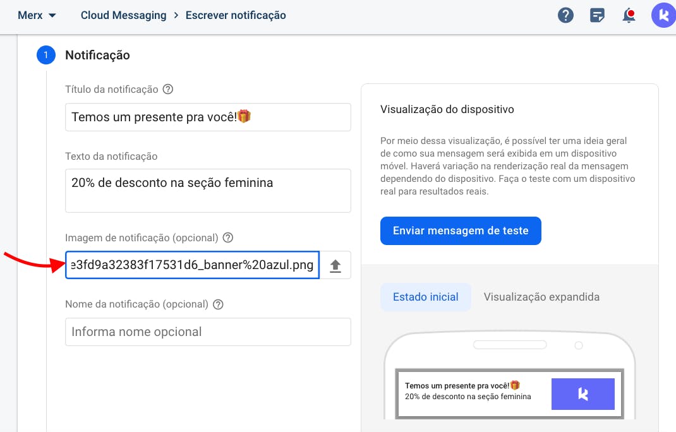Viewport: 676px width, 432px height.
Task: Click the optional notification name field
Action: [x=208, y=332]
